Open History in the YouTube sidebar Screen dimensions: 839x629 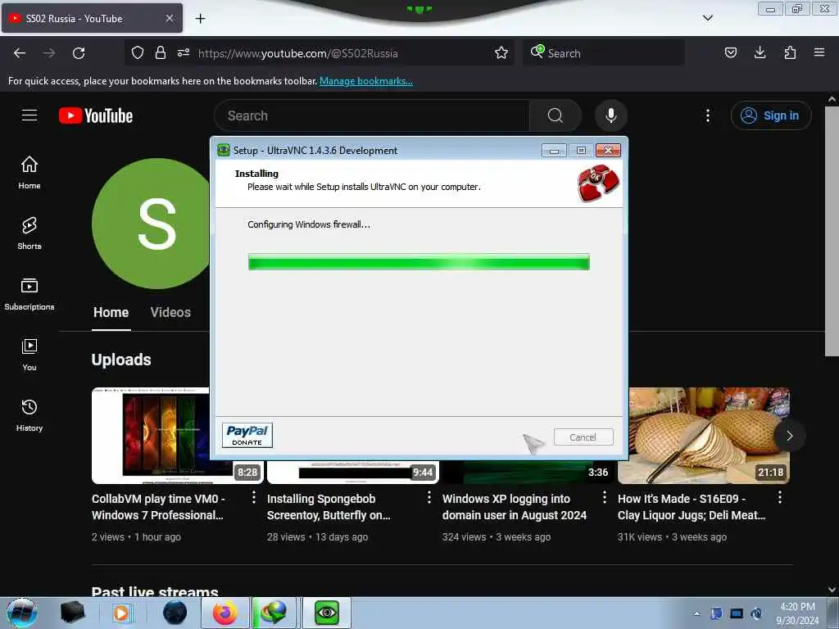click(x=29, y=415)
